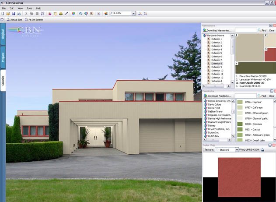276x202 pixels.
Task: Switch to the Prepare side tab
Action: (3, 57)
